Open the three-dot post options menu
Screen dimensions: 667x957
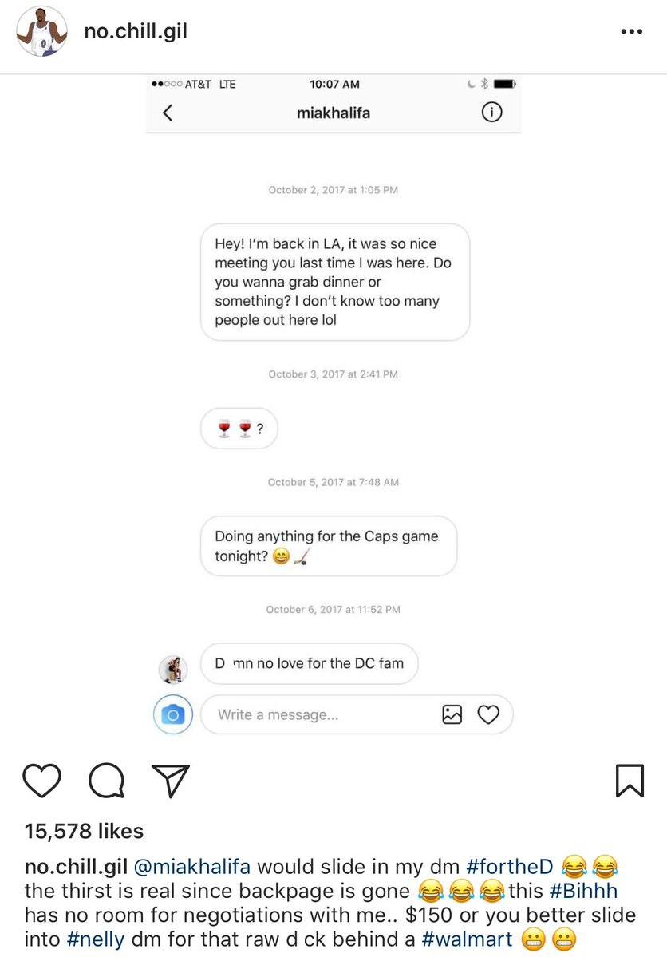(x=631, y=31)
